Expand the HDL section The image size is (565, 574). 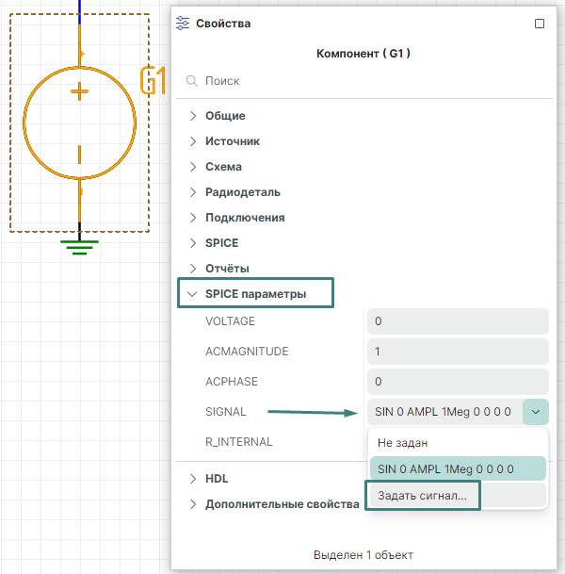pyautogui.click(x=193, y=479)
